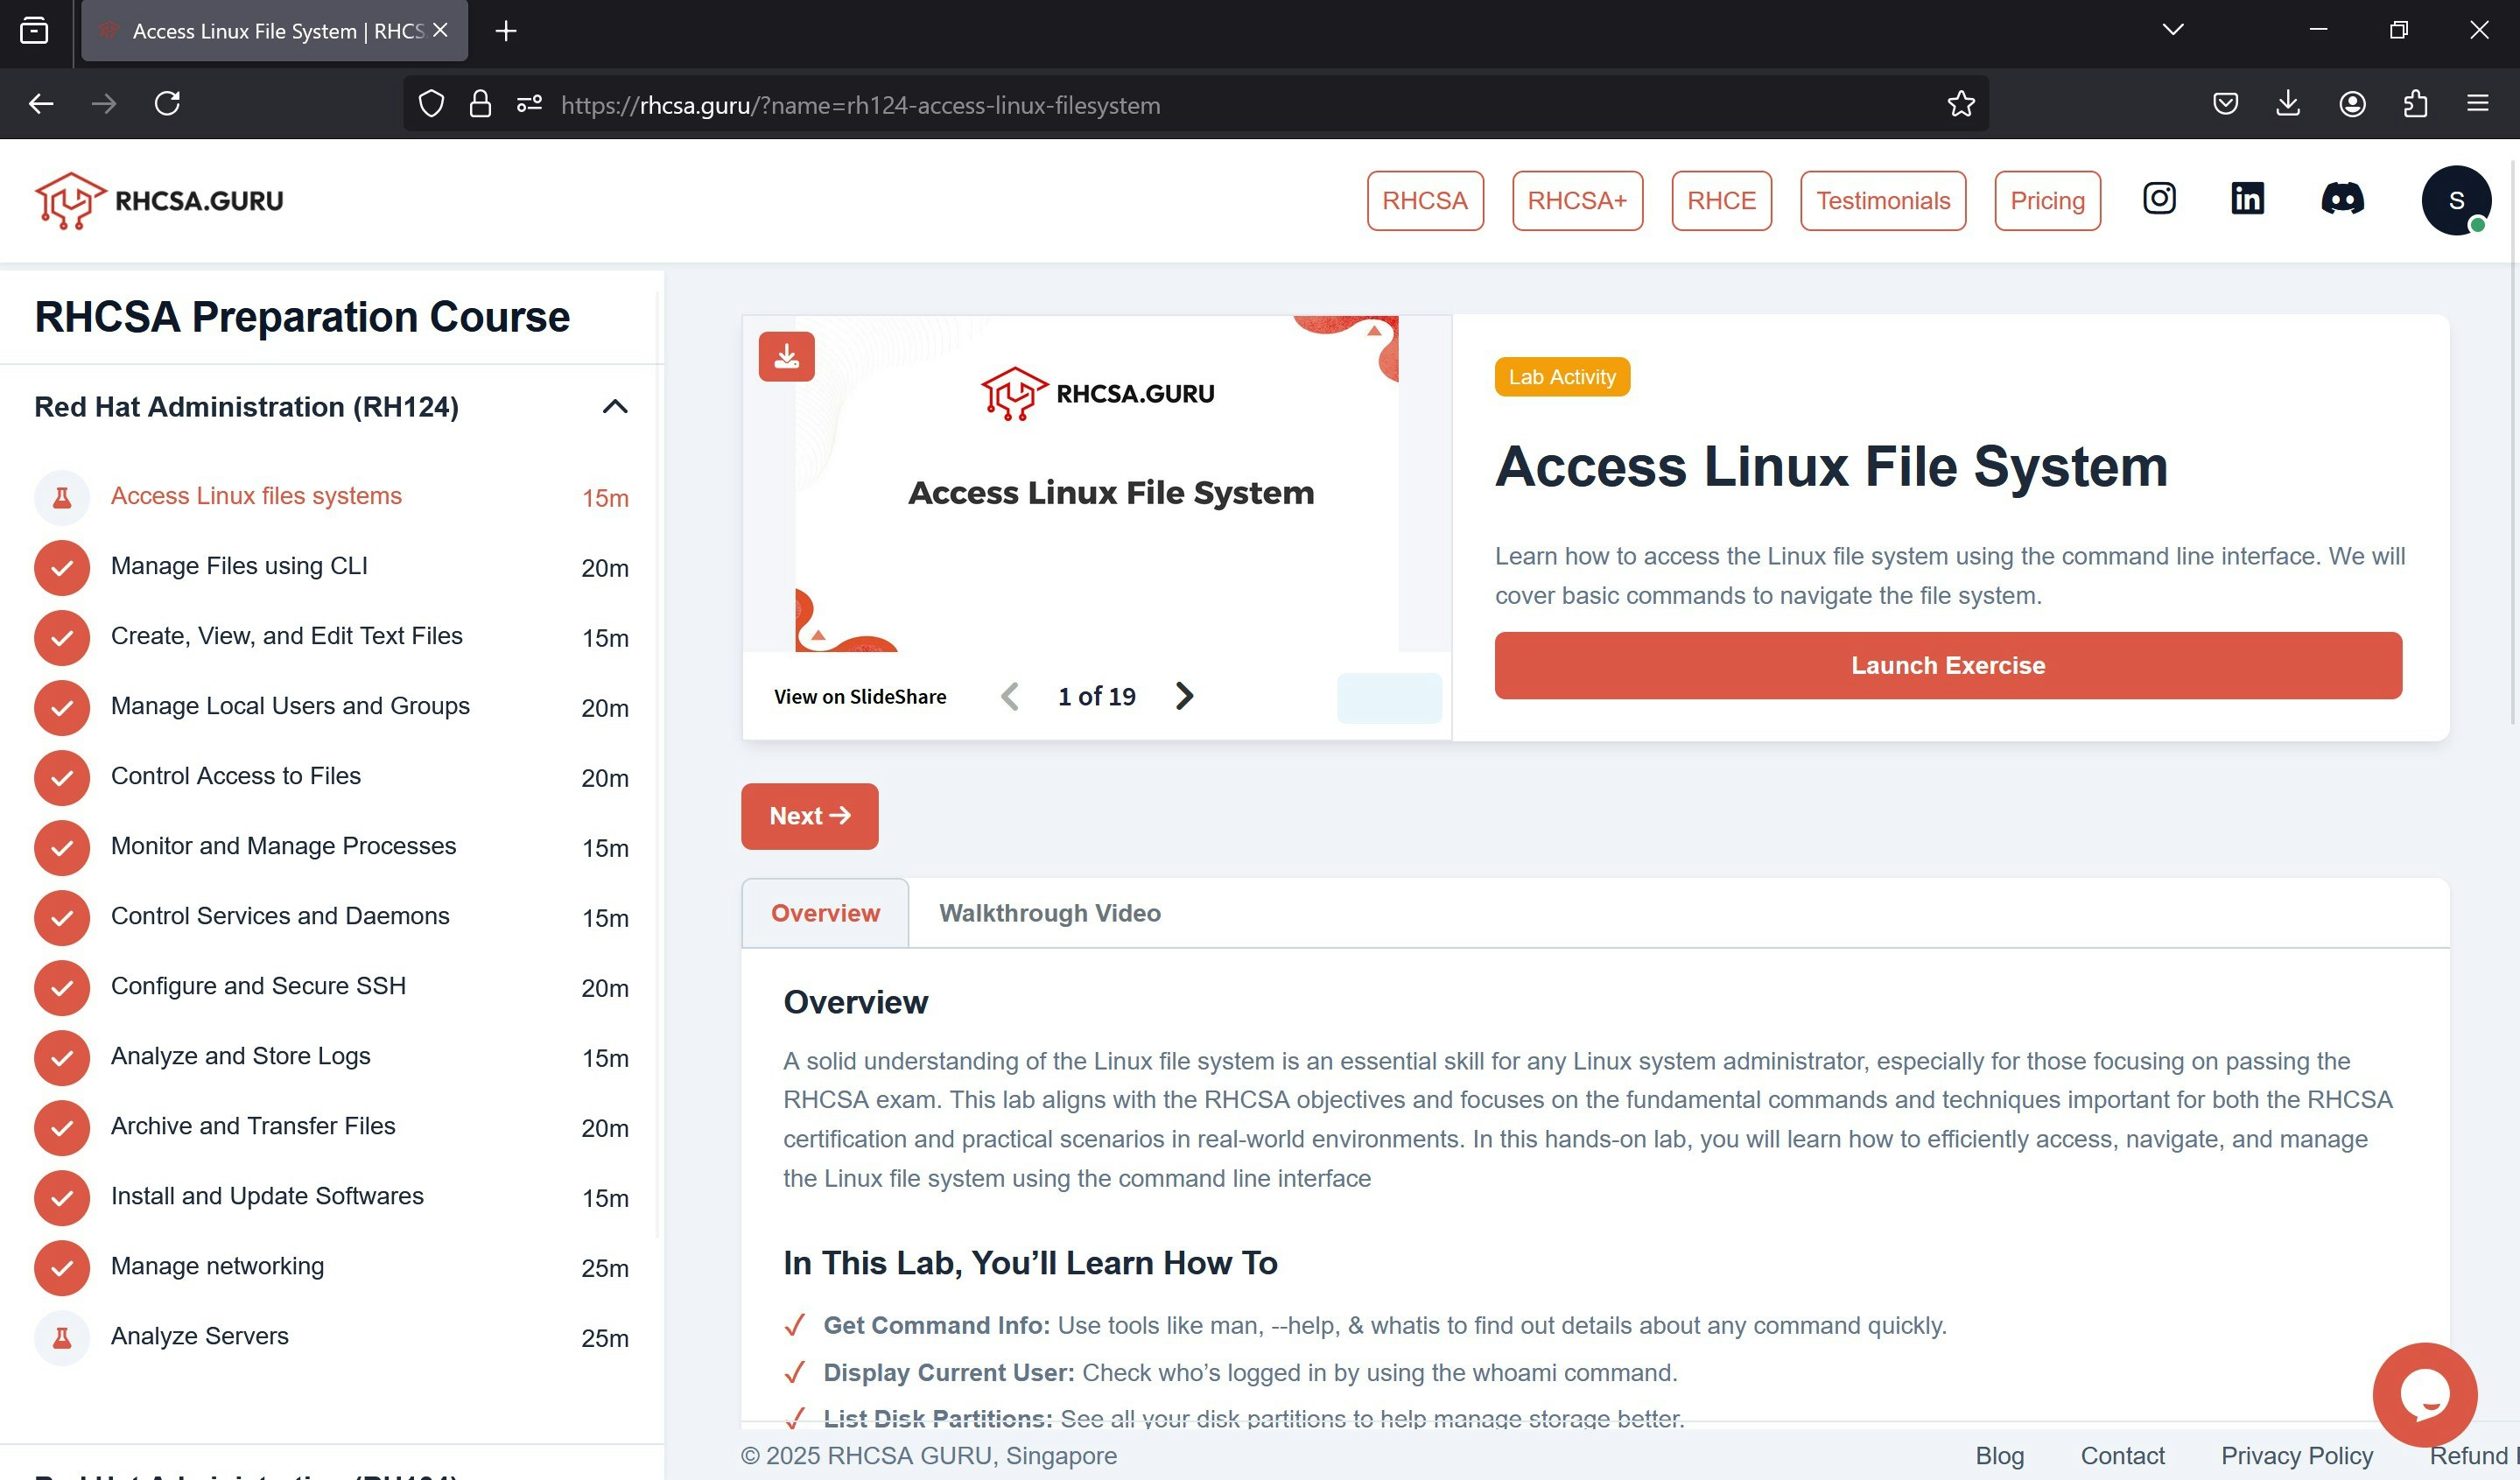This screenshot has height=1480, width=2520.
Task: Open the RHCSA+ nav item
Action: tap(1577, 200)
